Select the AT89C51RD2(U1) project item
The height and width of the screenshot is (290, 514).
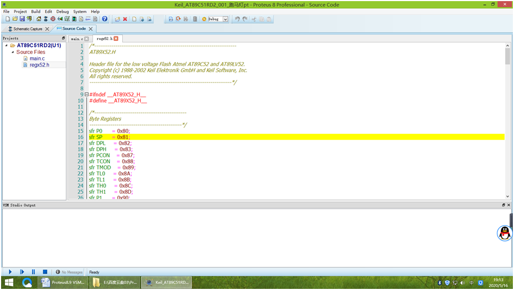pyautogui.click(x=39, y=45)
